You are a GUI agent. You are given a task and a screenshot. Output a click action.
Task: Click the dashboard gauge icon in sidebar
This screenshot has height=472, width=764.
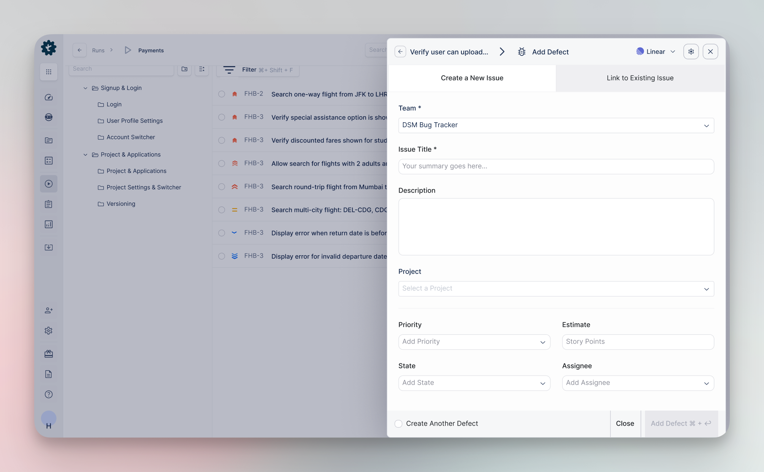coord(49,97)
